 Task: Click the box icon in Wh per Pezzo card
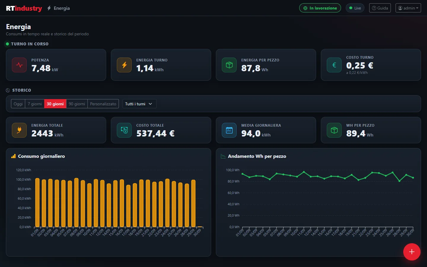pyautogui.click(x=334, y=130)
